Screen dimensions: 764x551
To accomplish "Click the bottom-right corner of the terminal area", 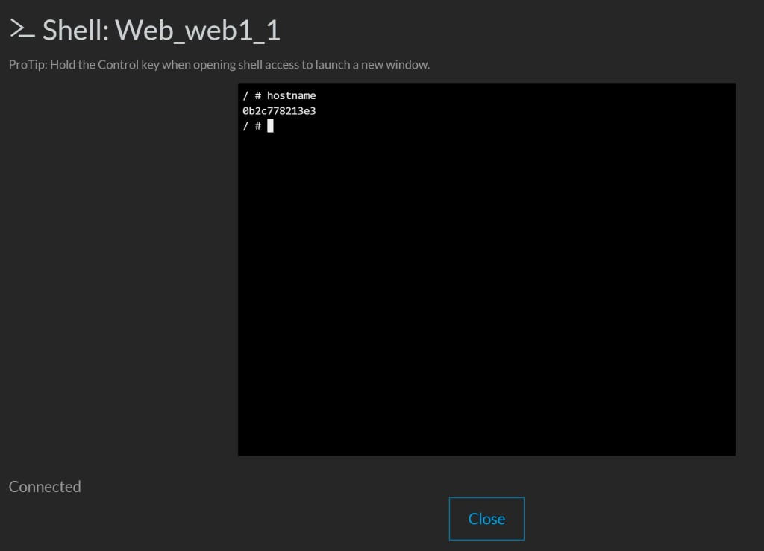I will [x=731, y=451].
